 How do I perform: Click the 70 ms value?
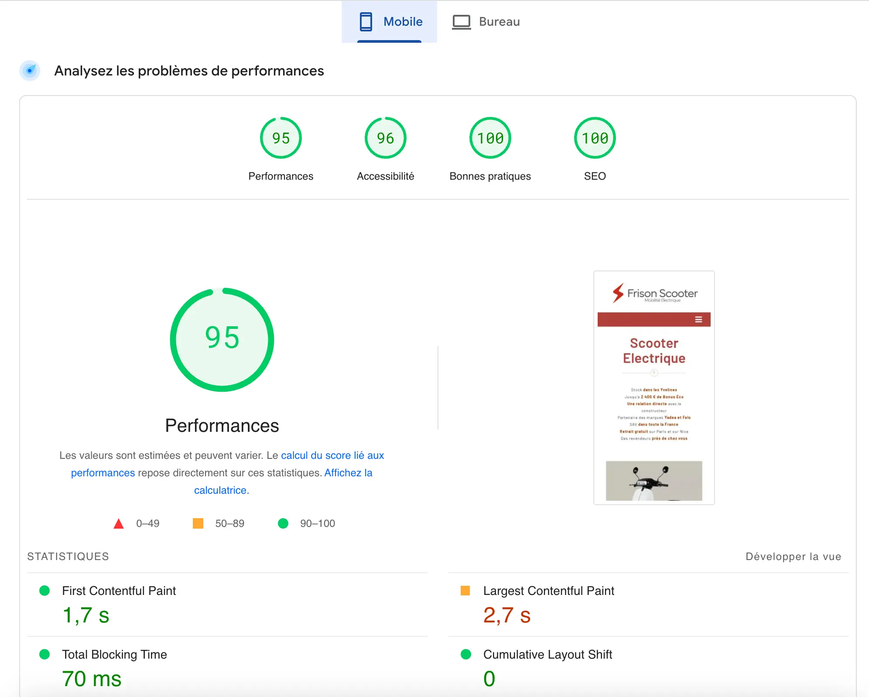point(92,679)
